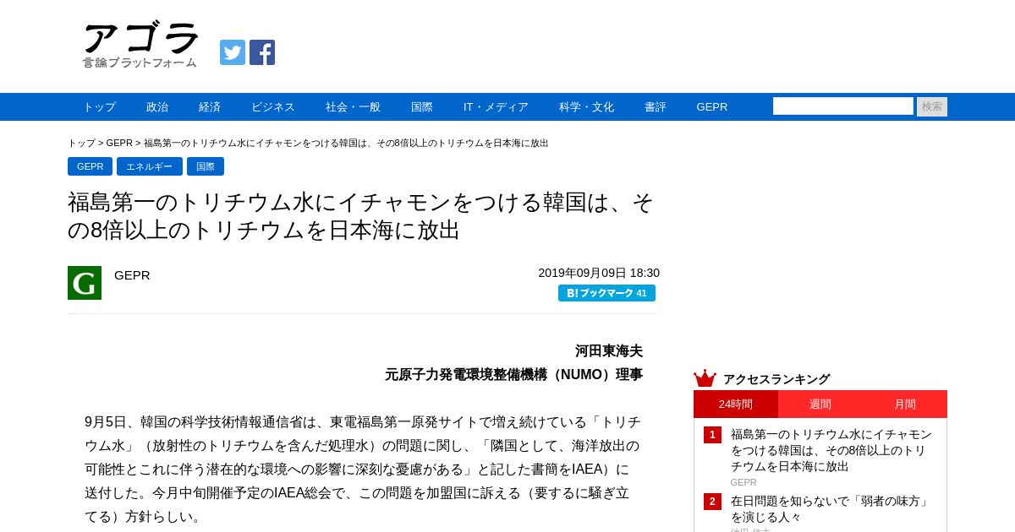The image size is (1015, 532).
Task: Click the breadcrumb article title text
Action: (346, 143)
